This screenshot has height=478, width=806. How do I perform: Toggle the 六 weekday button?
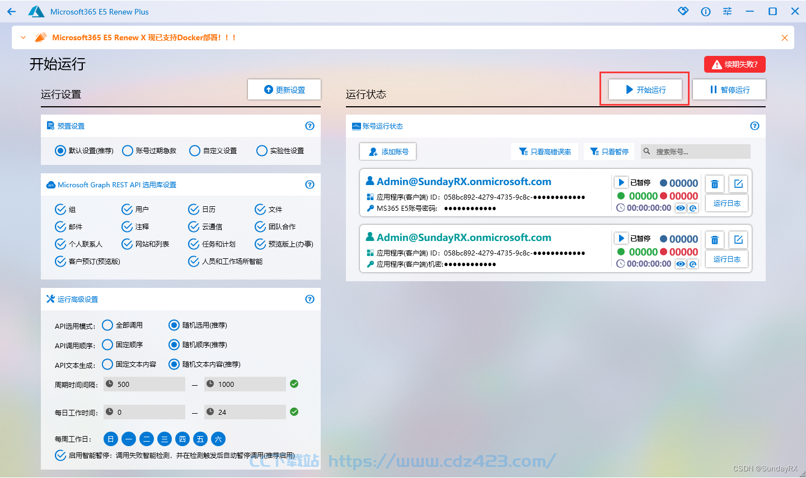point(218,439)
